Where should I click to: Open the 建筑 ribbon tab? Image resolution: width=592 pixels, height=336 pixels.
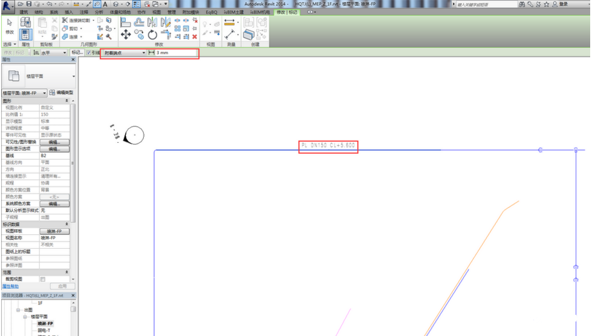point(24,12)
